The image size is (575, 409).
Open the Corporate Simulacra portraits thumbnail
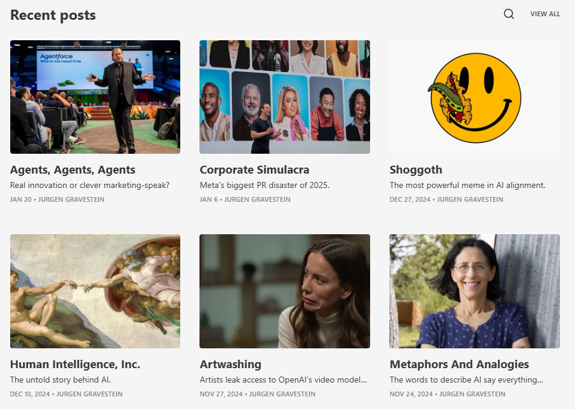(285, 97)
